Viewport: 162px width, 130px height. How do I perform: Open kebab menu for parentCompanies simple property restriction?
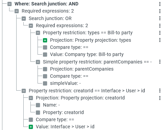coord(160,62)
